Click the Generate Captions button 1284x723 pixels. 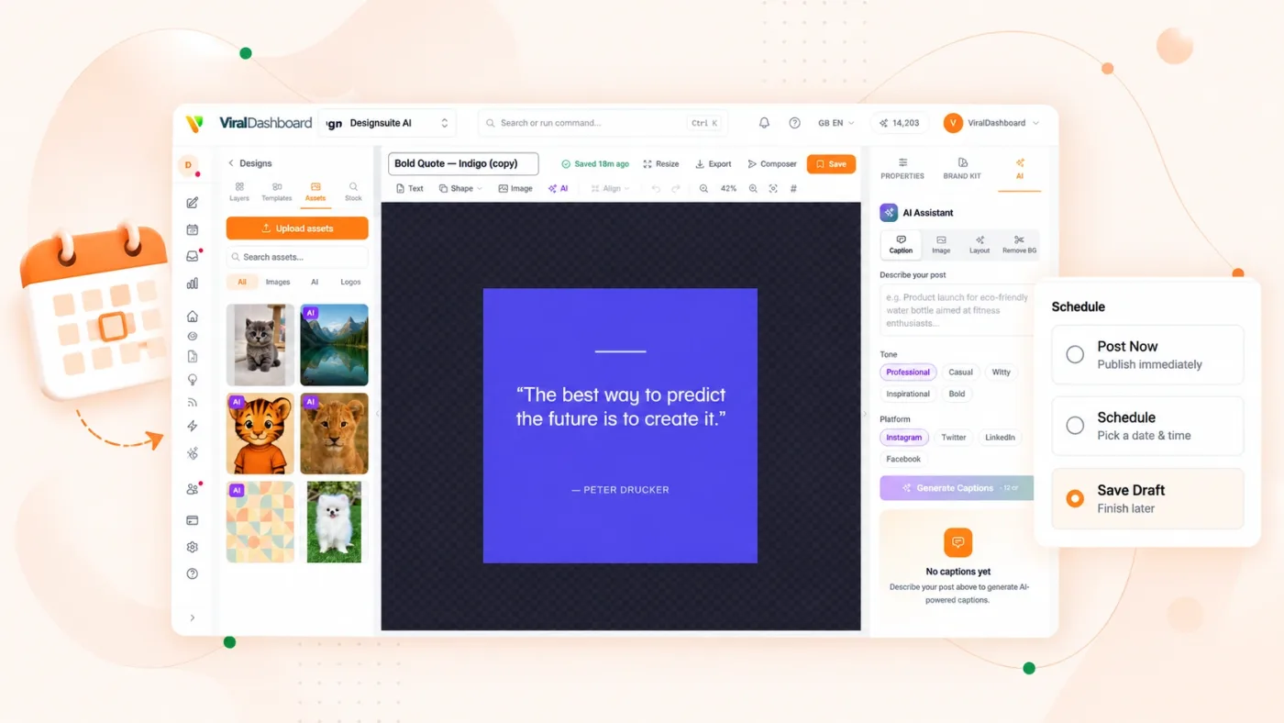[x=957, y=488]
